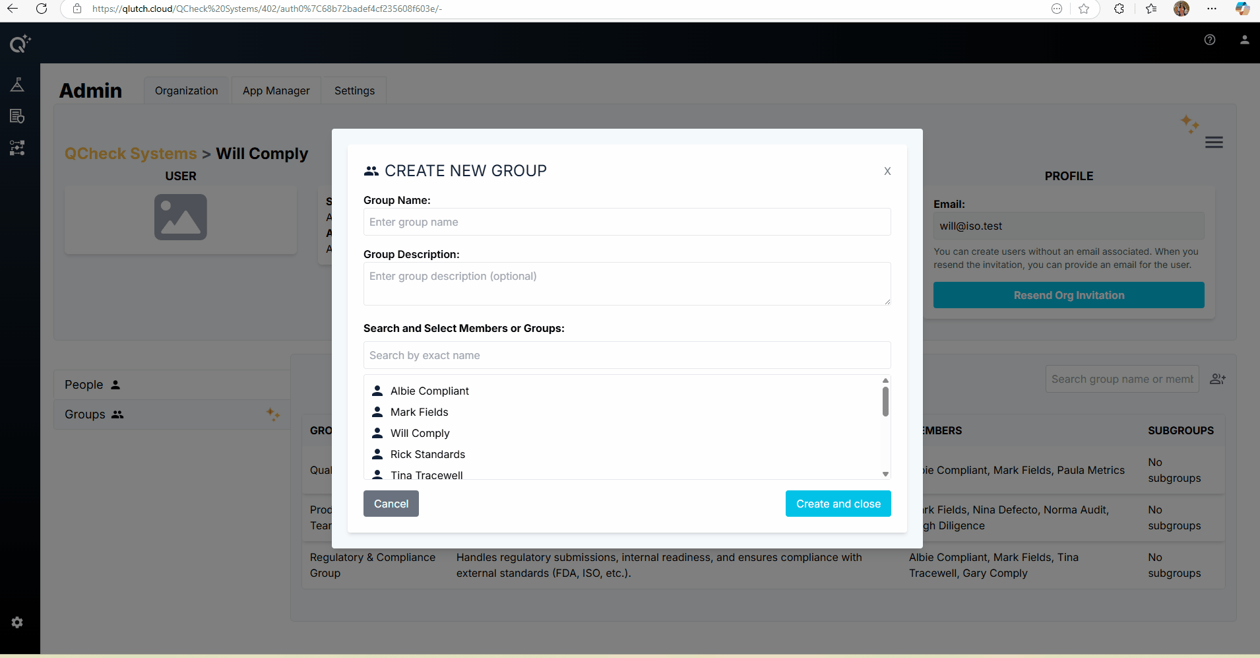Click the Qlutch logo icon
This screenshot has width=1260, height=658.
point(19,44)
